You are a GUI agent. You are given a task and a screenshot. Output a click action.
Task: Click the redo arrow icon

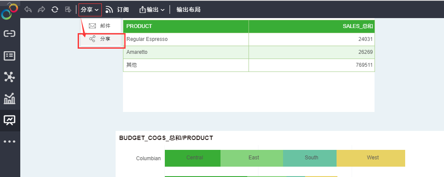pos(41,9)
